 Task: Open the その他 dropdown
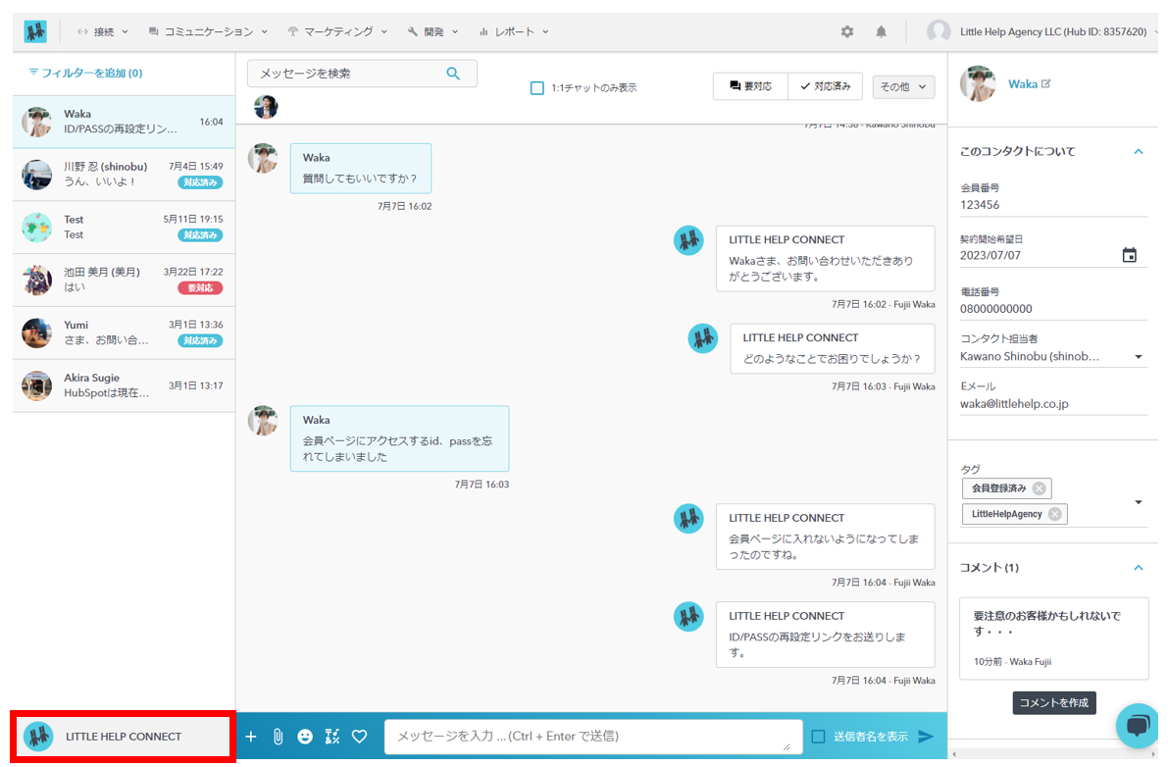(902, 86)
